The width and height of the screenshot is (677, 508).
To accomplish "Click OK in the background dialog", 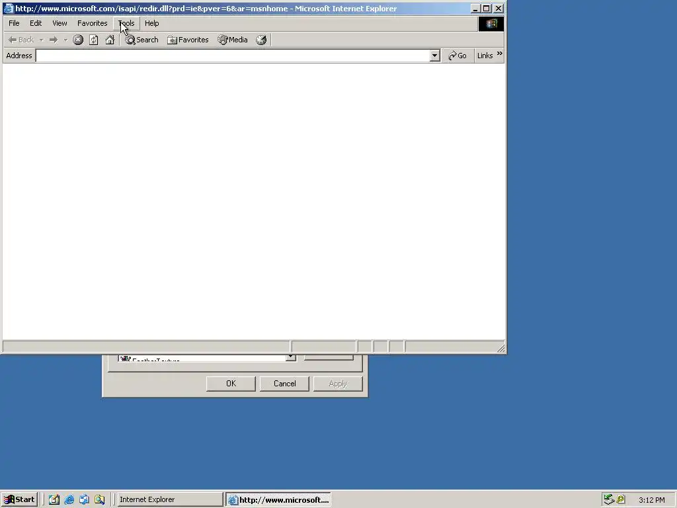I will (231, 384).
